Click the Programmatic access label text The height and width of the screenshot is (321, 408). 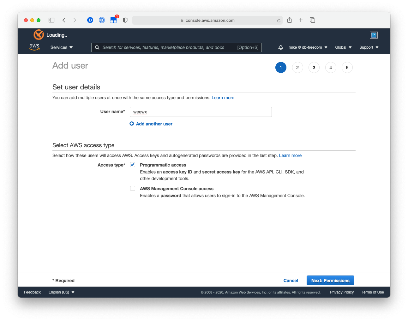pos(163,165)
